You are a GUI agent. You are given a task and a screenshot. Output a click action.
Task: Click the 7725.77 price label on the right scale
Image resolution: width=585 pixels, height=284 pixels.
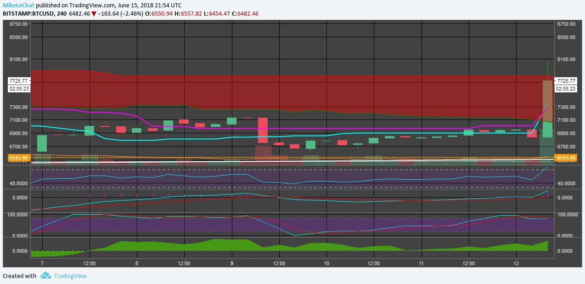[565, 80]
